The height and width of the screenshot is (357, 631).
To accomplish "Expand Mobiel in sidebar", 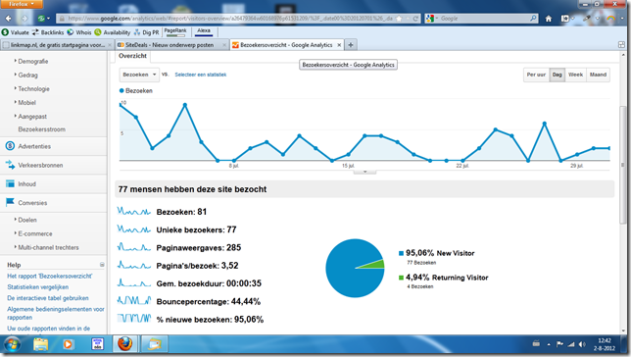I will point(26,102).
